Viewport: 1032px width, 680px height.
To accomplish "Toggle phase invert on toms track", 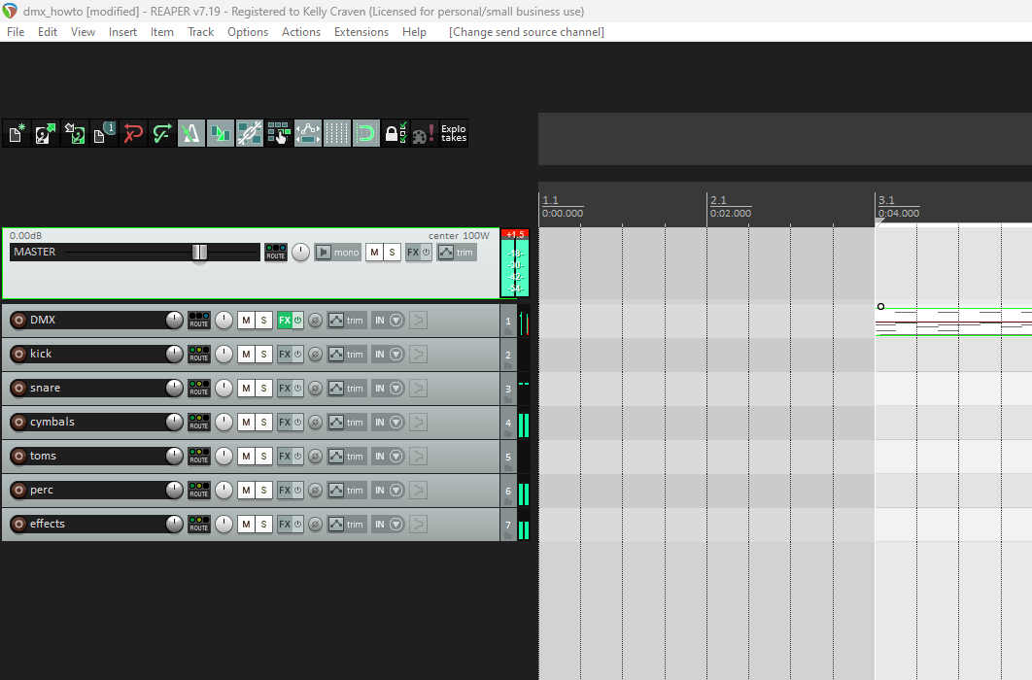I will (x=315, y=457).
